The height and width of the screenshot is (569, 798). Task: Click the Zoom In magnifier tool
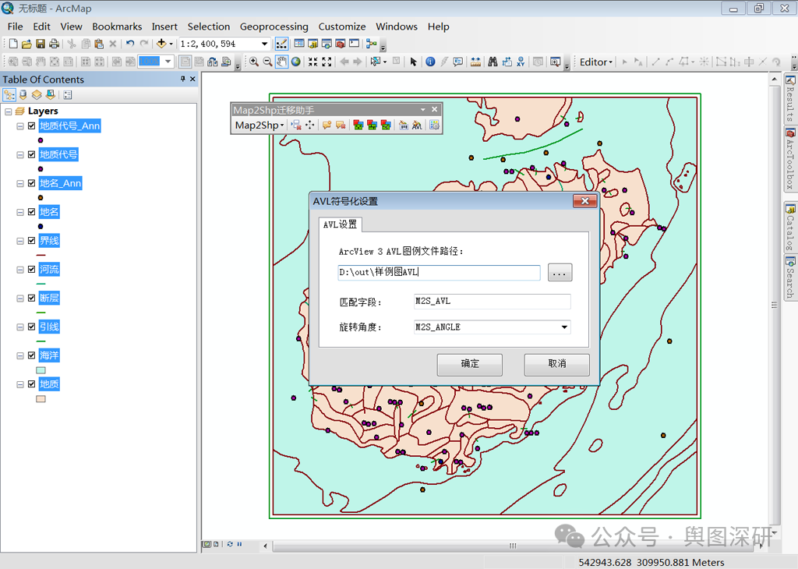tap(253, 62)
